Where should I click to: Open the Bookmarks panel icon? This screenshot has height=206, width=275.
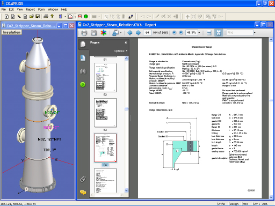pos(83,58)
